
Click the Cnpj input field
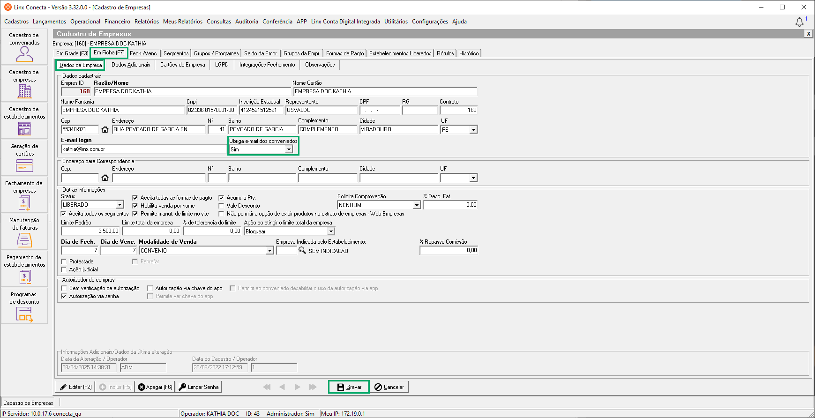[212, 110]
